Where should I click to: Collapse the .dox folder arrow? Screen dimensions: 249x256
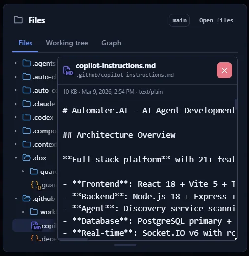click(x=16, y=158)
